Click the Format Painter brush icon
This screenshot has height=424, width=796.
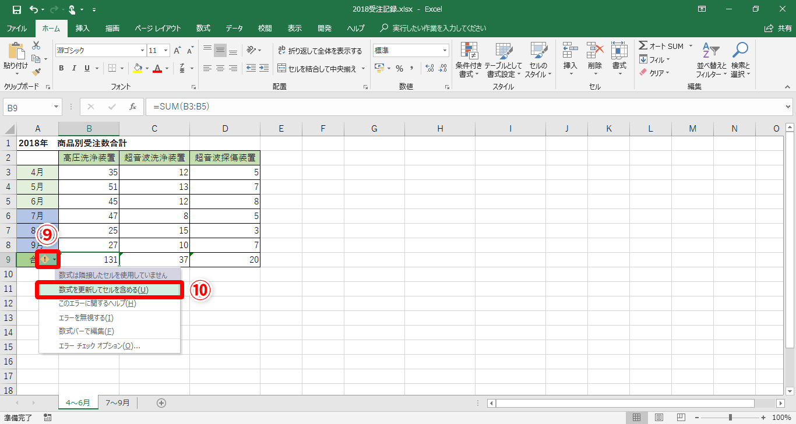click(36, 72)
